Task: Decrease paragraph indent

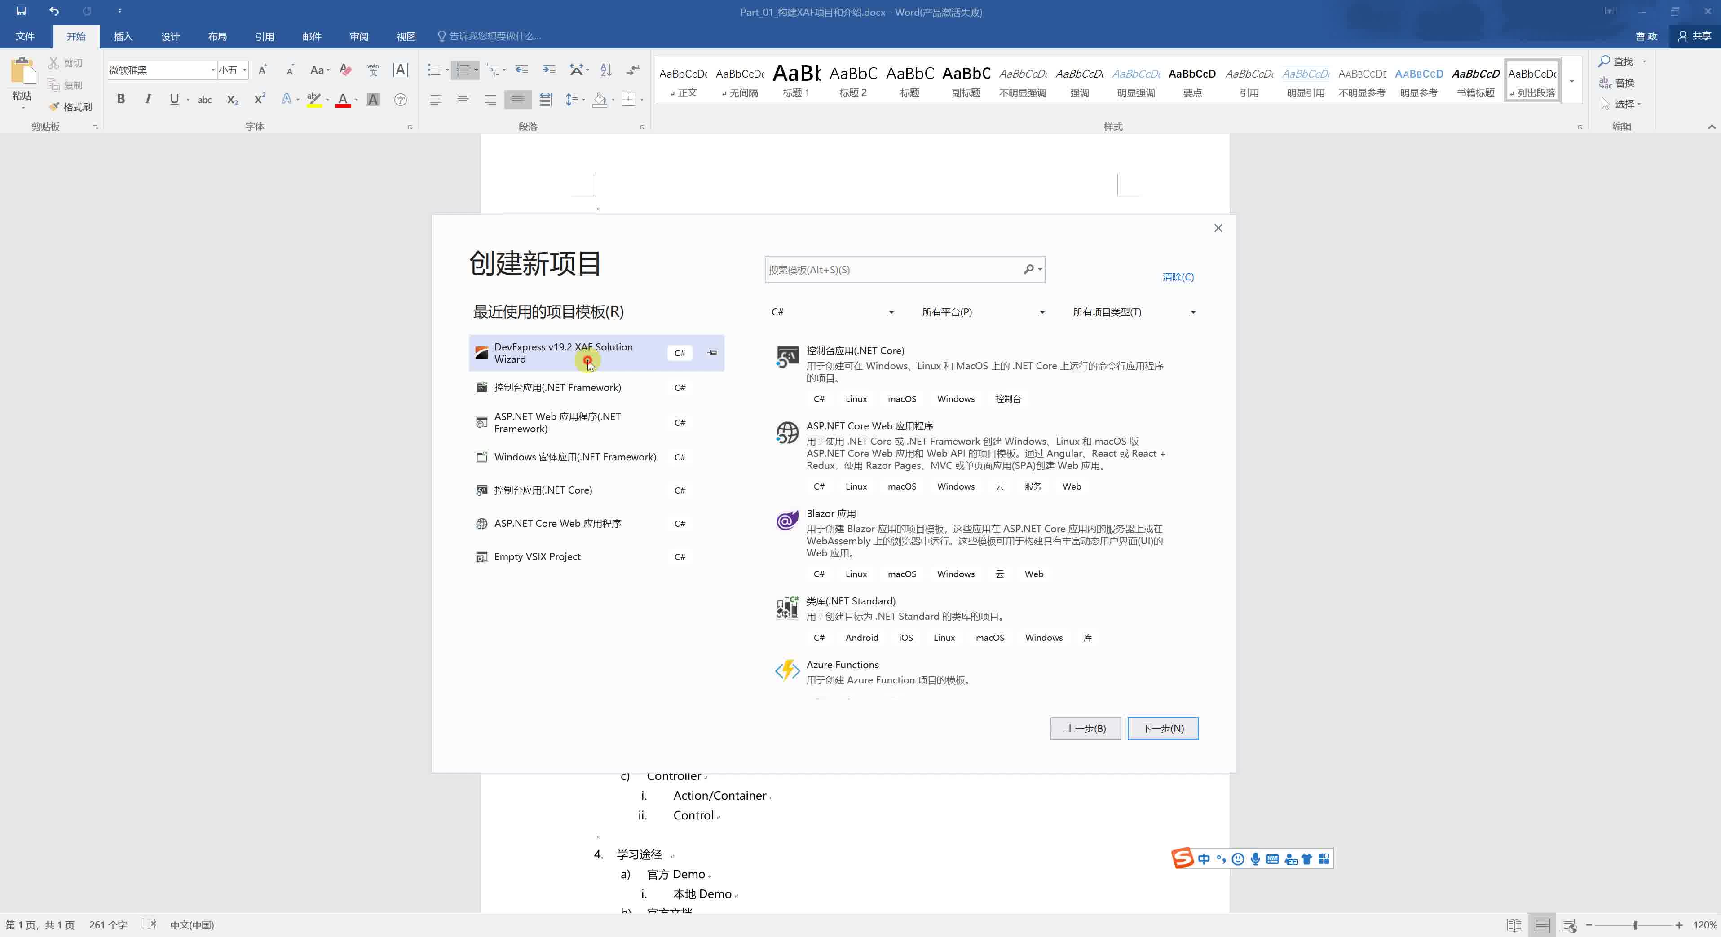Action: point(522,70)
